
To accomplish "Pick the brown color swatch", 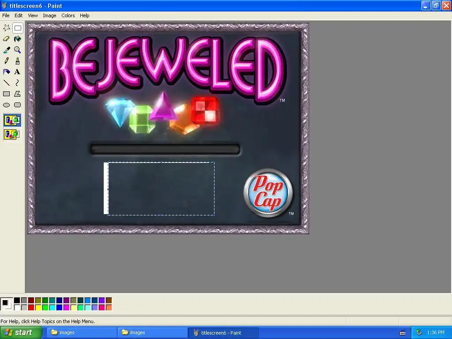I will [x=109, y=301].
